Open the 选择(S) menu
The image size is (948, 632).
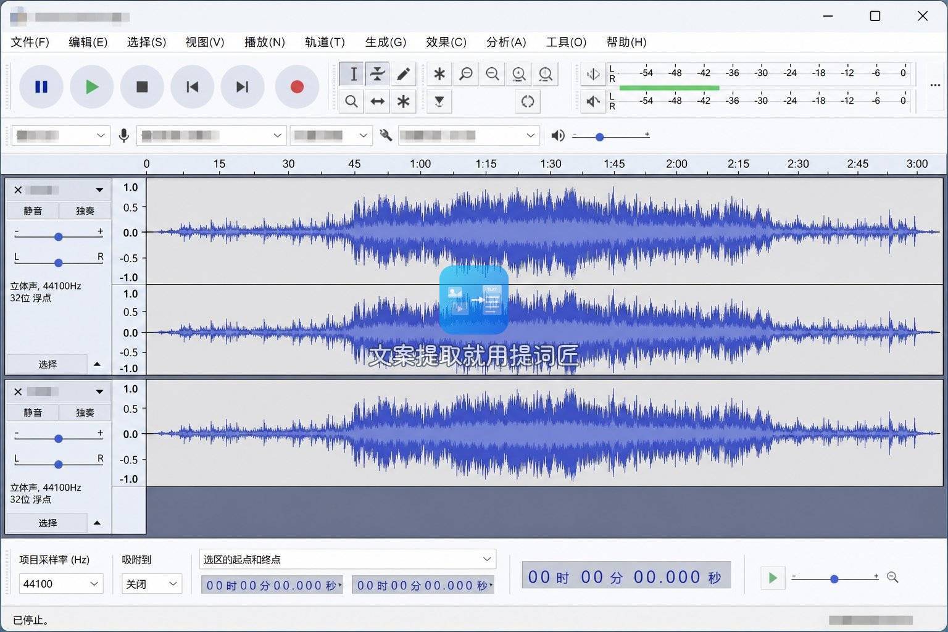(146, 42)
